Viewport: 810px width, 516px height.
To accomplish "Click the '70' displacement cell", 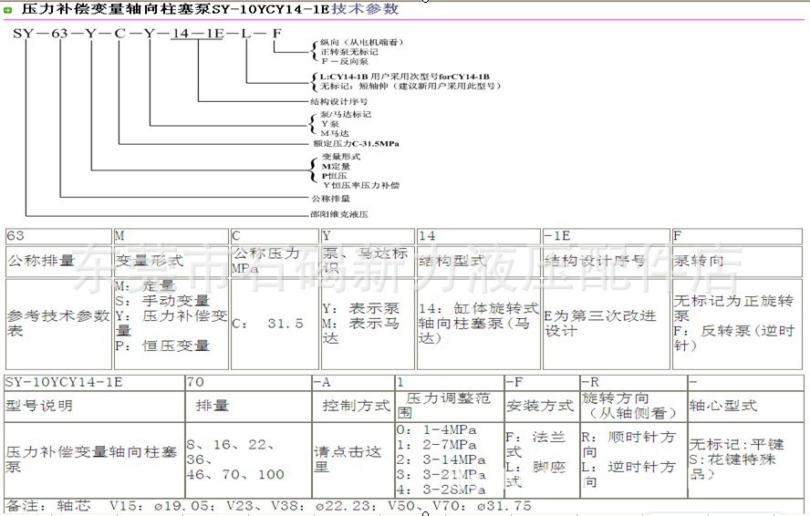I will coord(248,383).
